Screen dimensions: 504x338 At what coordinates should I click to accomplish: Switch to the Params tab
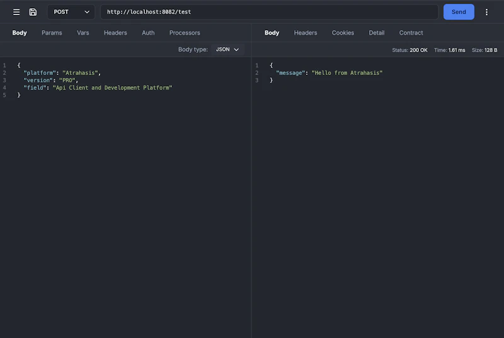[x=52, y=33]
